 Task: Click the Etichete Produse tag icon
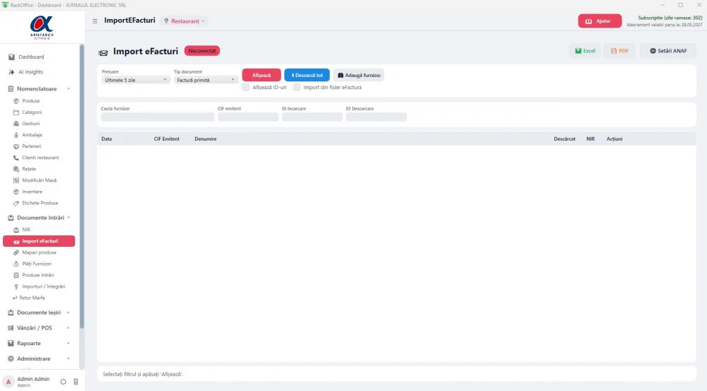point(16,204)
